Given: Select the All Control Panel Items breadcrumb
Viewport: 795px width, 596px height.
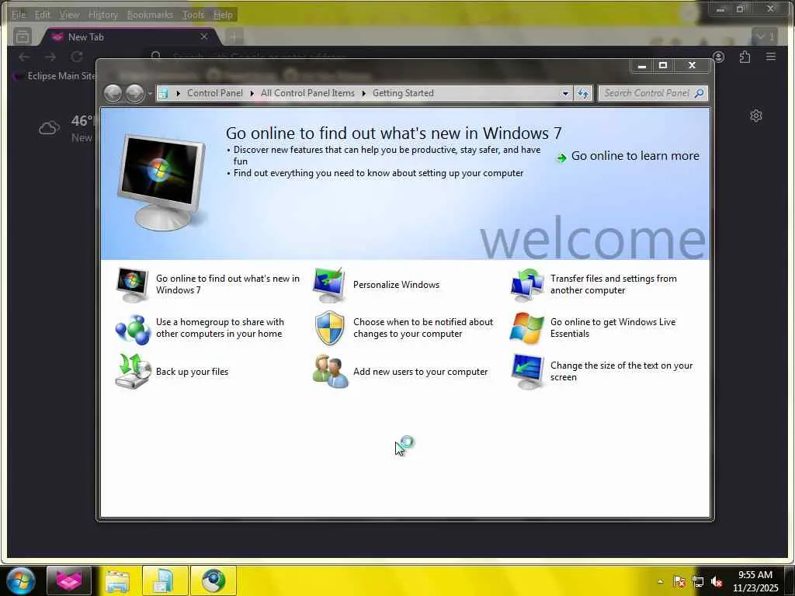Looking at the screenshot, I should [307, 93].
